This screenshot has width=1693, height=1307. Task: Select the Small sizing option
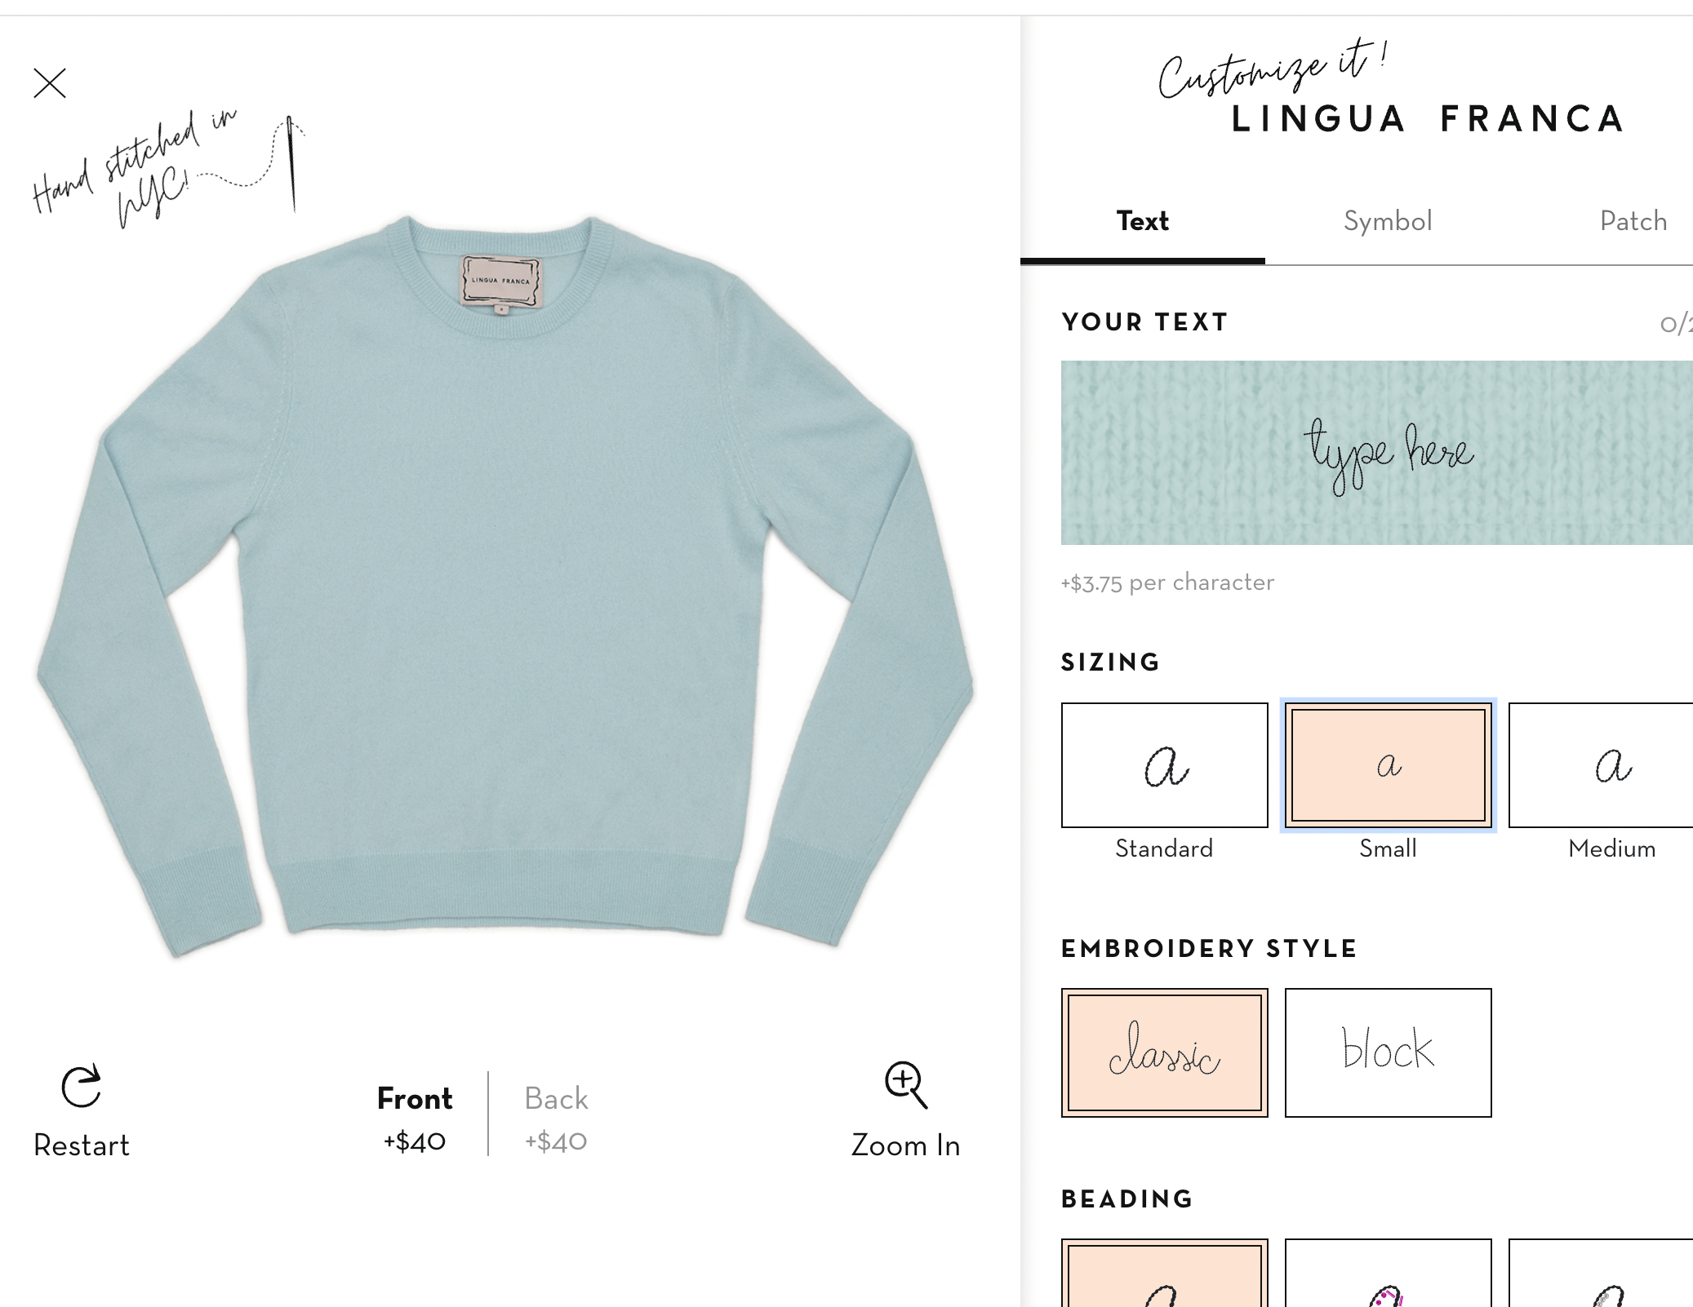(x=1388, y=765)
